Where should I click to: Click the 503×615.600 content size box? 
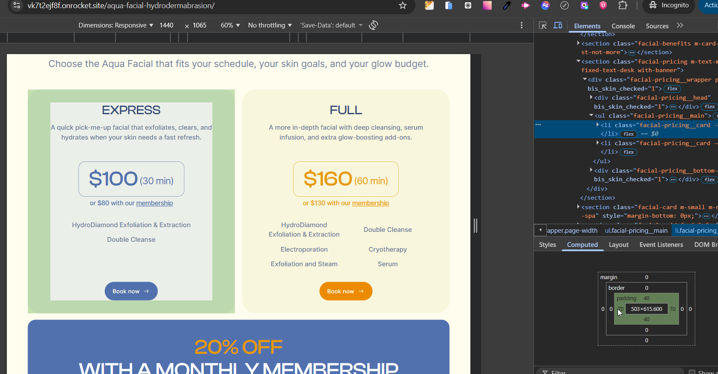point(646,309)
